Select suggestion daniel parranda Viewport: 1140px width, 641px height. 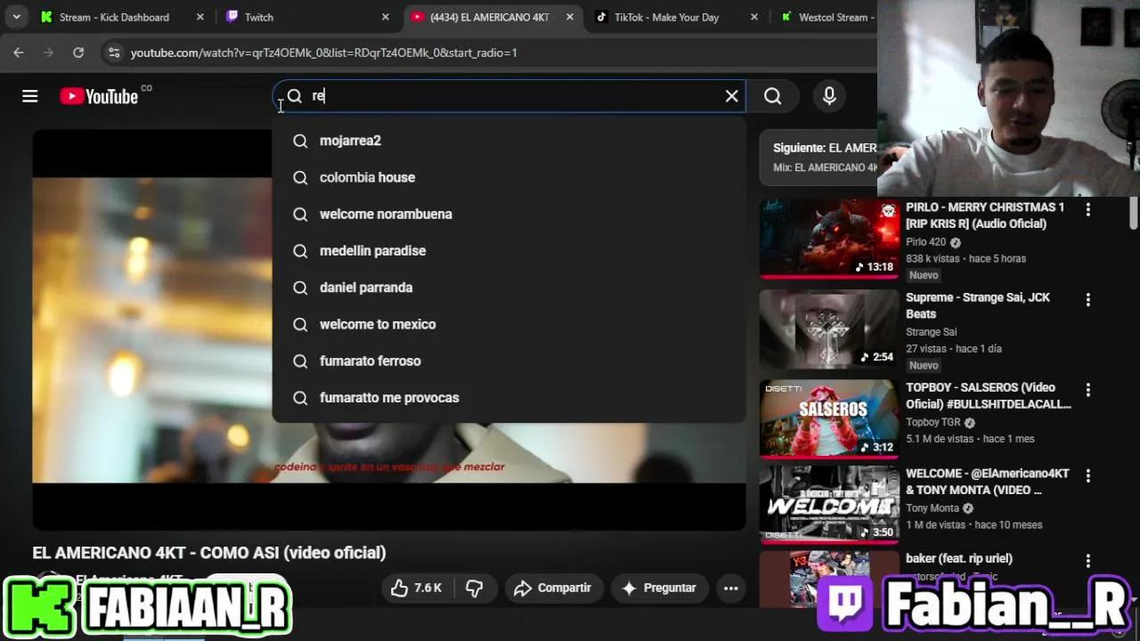tap(509, 288)
